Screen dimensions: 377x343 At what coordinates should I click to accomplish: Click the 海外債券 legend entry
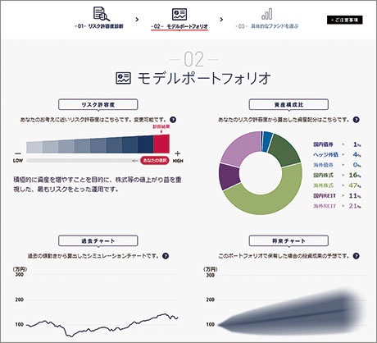(337, 165)
